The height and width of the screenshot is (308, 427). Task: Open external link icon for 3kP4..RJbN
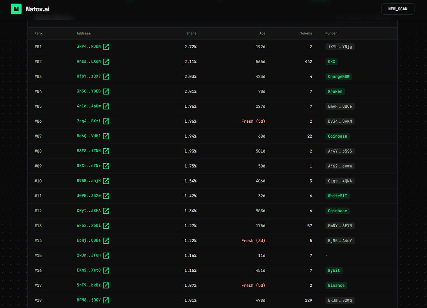tap(106, 47)
